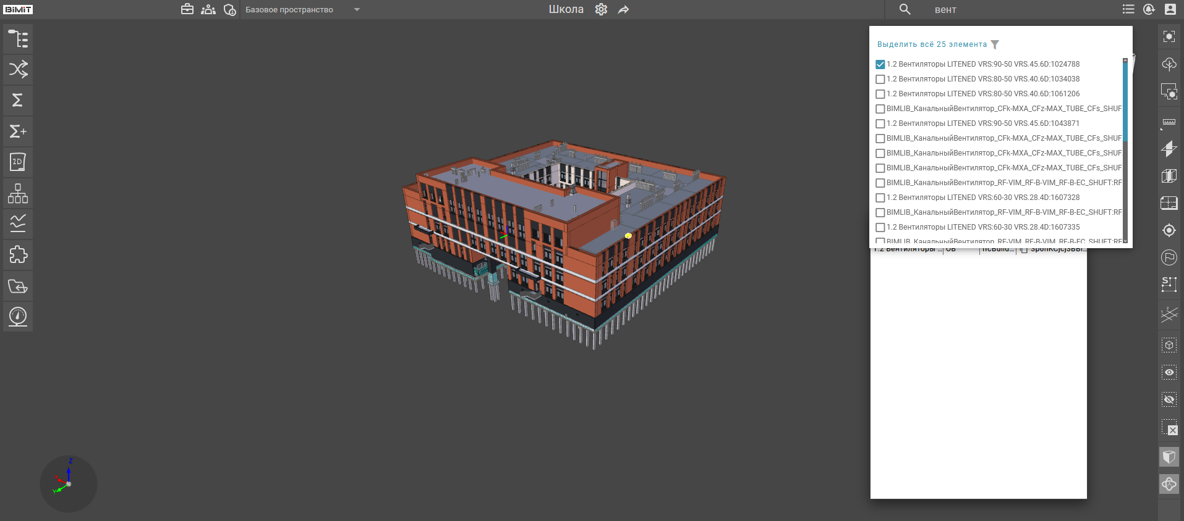Open the list menu icon in top bar
Viewport: 1184px width, 521px height.
tap(1128, 9)
